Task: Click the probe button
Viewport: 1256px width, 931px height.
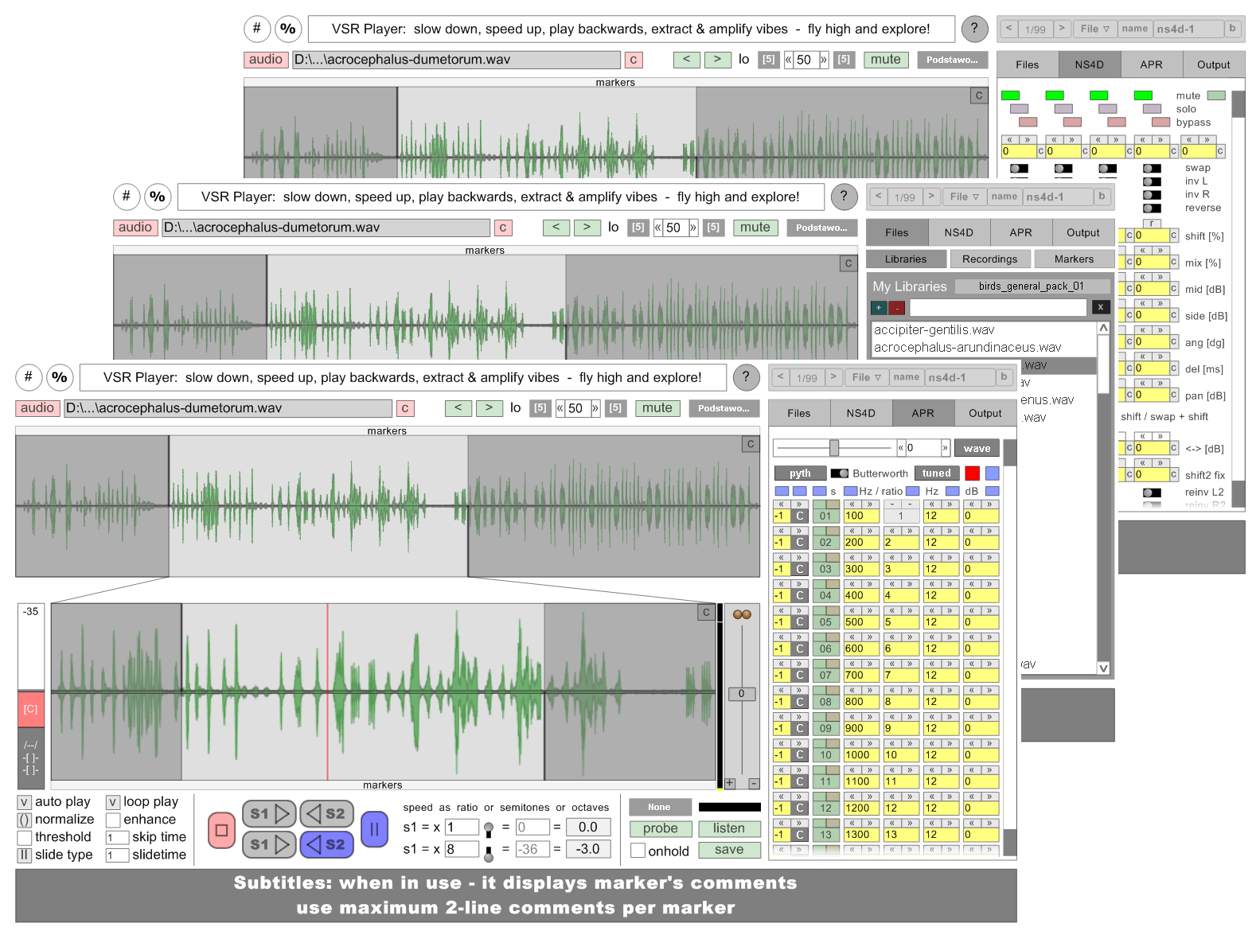Action: pos(660,828)
